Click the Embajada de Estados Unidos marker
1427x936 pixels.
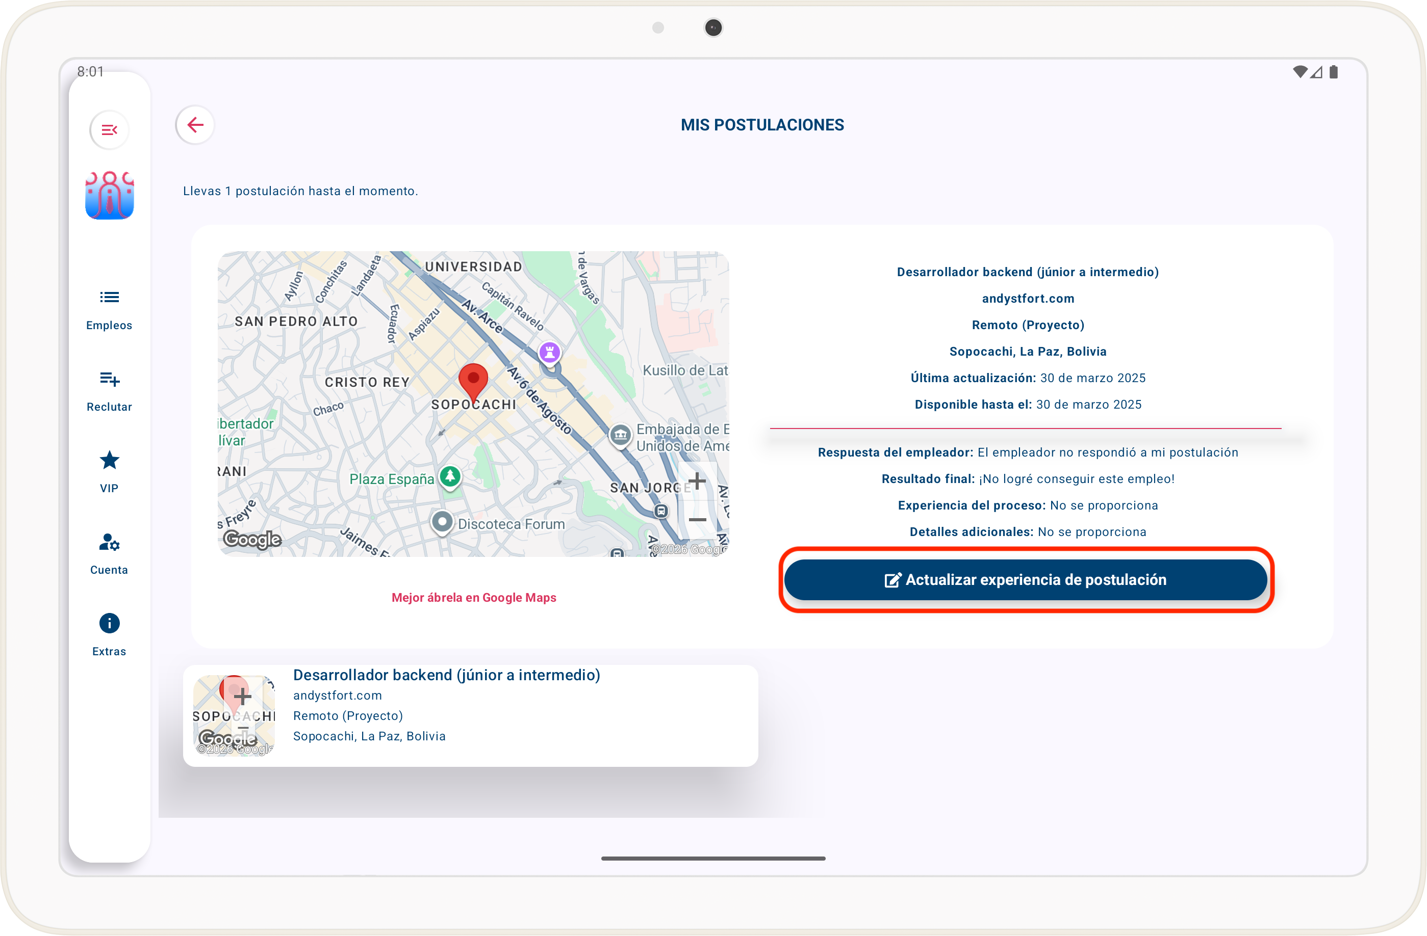621,434
